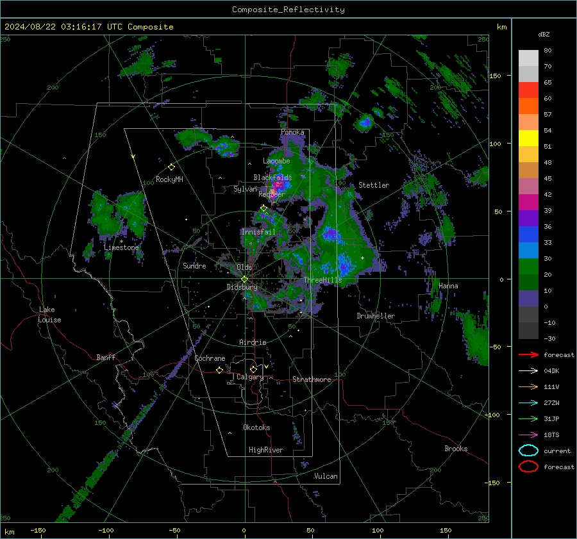This screenshot has height=539, width=577.
Task: Click the Sundre town label
Action: tap(194, 266)
